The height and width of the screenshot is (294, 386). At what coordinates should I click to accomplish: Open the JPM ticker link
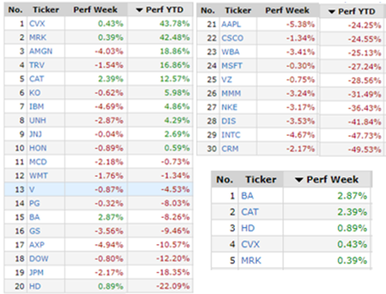point(36,273)
